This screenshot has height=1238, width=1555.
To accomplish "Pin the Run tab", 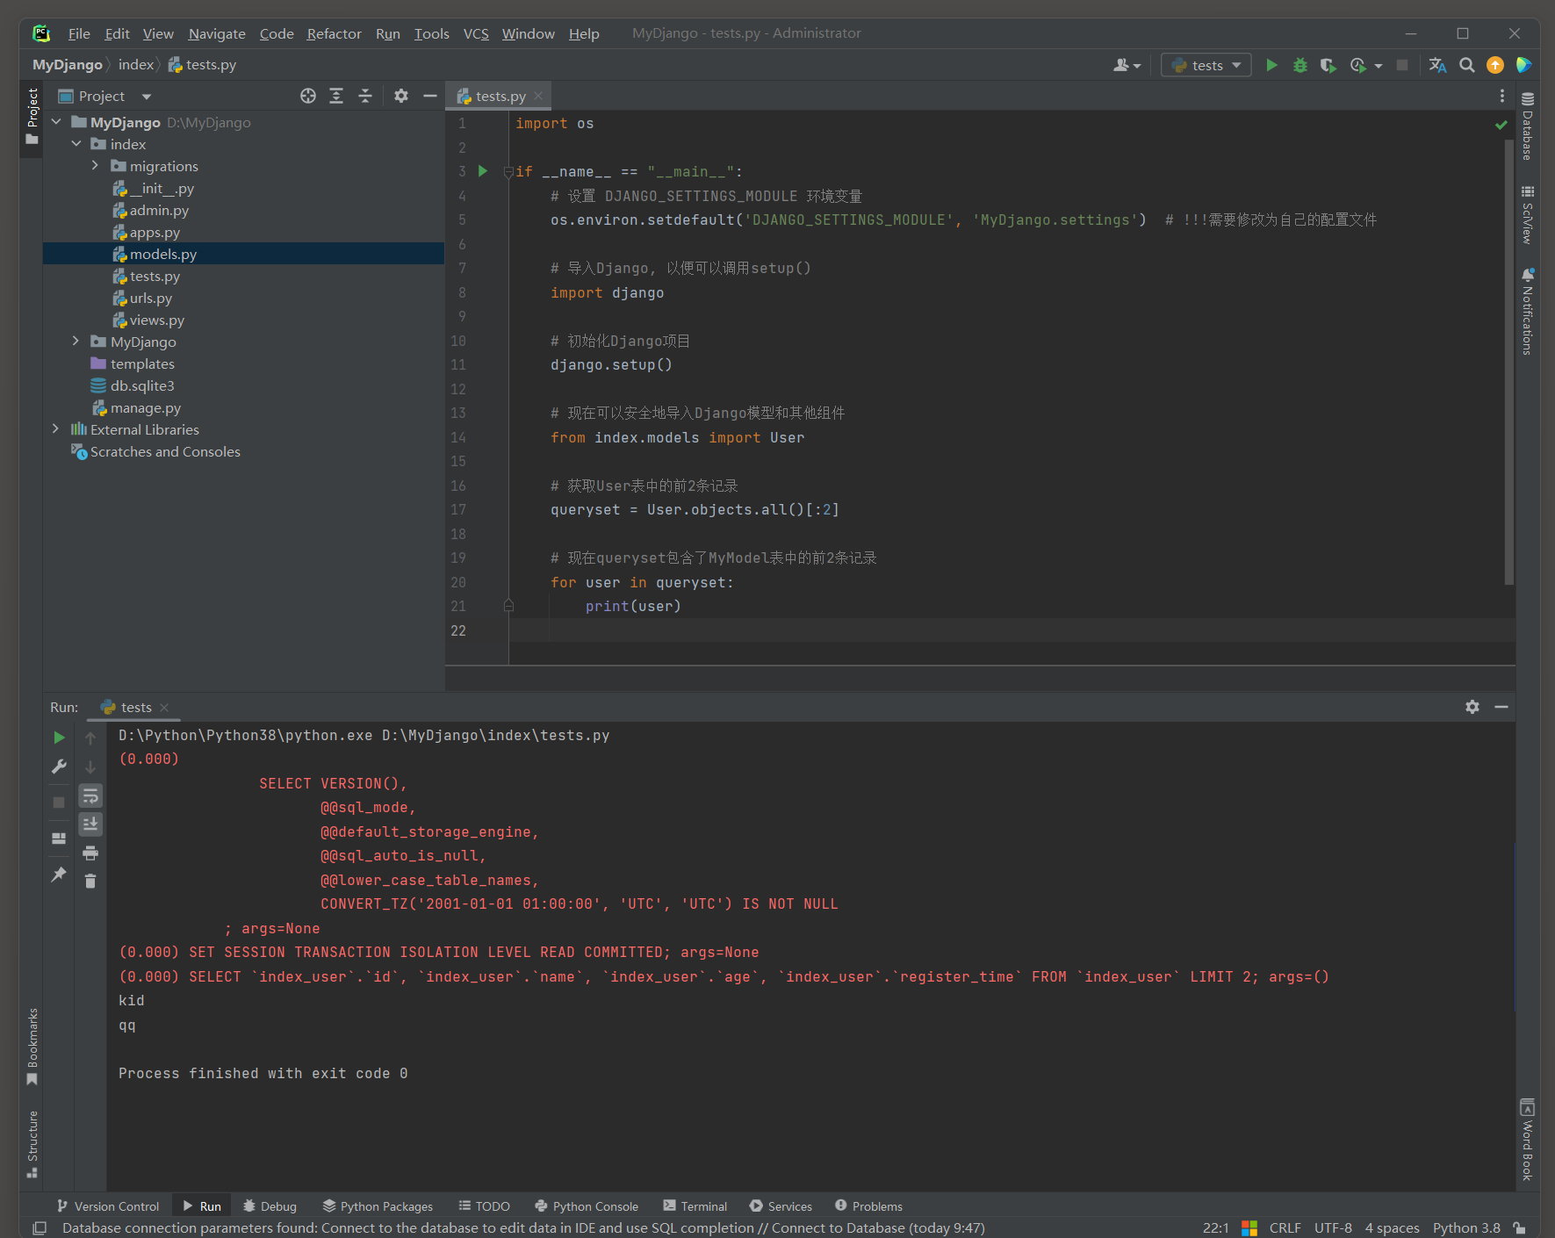I will (59, 875).
